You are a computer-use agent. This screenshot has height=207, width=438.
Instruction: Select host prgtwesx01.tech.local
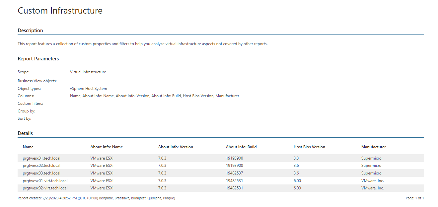coord(41,158)
